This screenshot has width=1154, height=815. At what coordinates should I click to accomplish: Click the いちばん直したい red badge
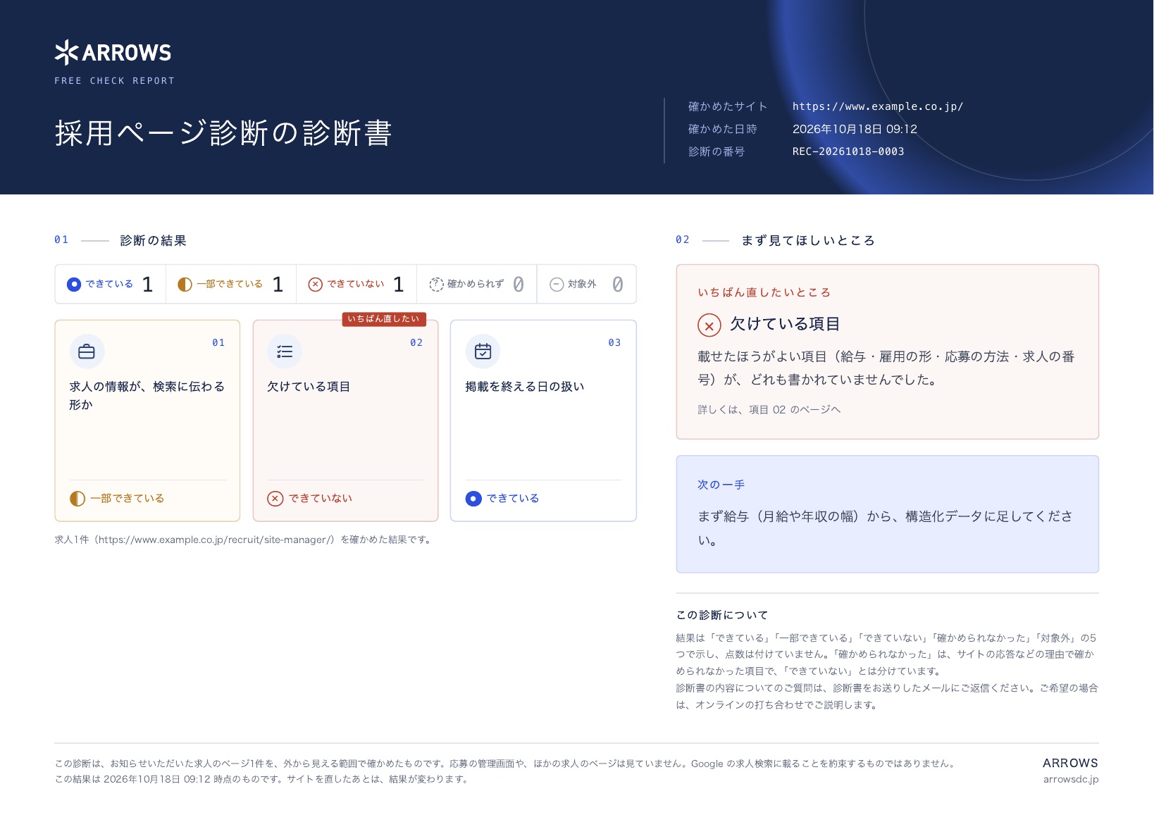[384, 319]
